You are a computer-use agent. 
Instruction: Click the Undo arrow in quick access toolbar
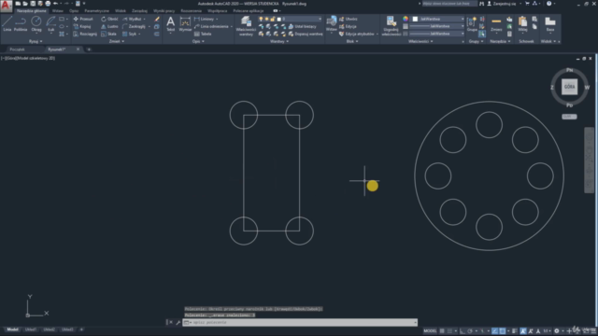56,4
